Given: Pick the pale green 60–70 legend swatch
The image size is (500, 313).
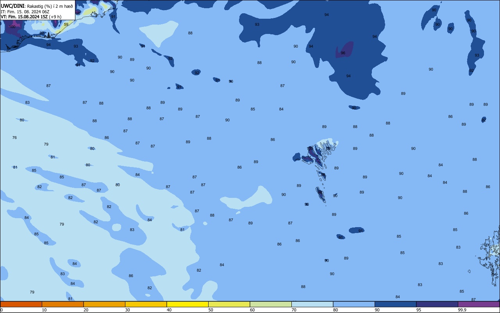Looking at the screenshot, I should pyautogui.click(x=271, y=304).
